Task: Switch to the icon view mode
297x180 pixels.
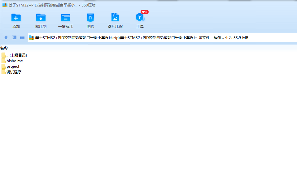Action: point(14,37)
